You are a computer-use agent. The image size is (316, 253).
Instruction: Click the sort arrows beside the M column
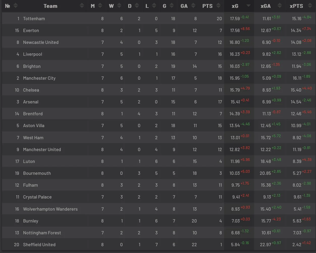click(x=100, y=6)
